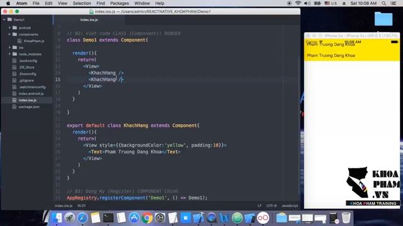This screenshot has width=403, height=226.
Task: Open KhoaPham.js in the tree
Action: pyautogui.click(x=33, y=41)
